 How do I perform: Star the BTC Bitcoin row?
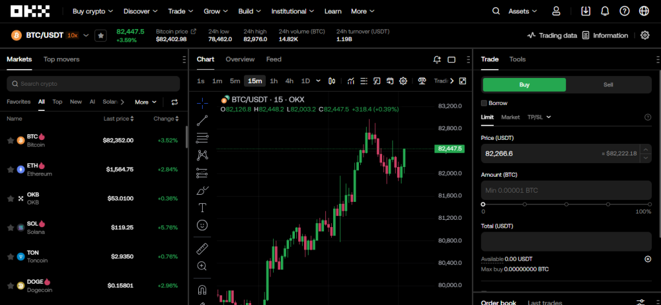10,141
